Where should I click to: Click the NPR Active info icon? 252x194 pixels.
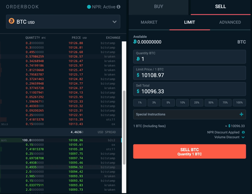[118, 7]
